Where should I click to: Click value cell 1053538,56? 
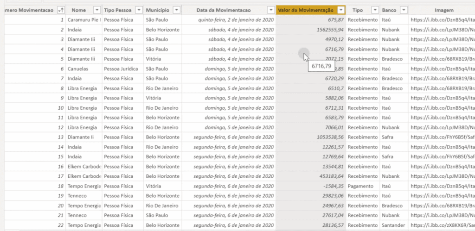[311, 137]
